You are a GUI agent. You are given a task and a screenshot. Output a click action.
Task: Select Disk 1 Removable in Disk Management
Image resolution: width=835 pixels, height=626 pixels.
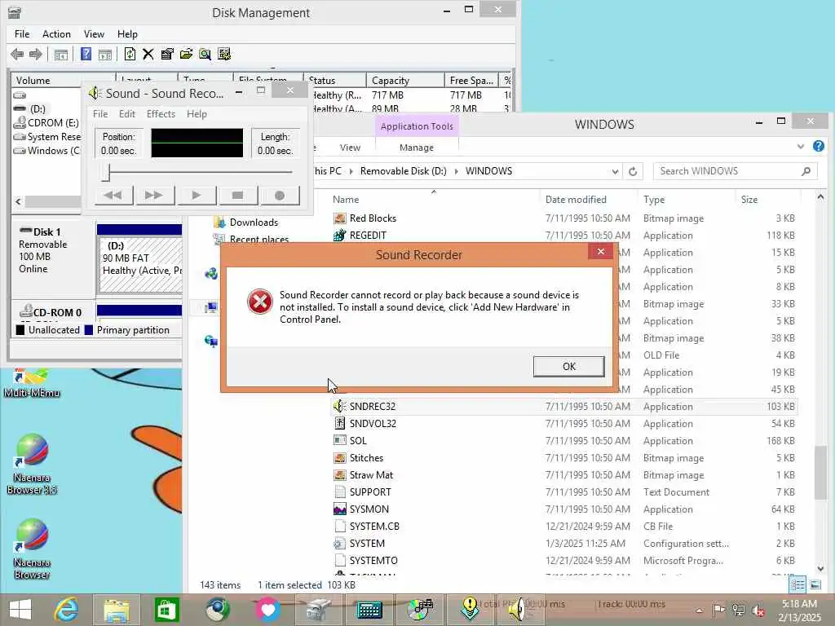click(x=53, y=250)
